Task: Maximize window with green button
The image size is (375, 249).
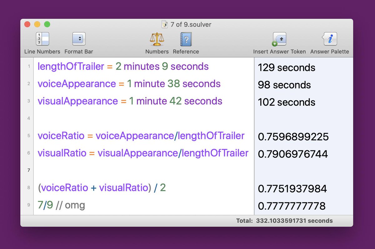Action: (47, 24)
